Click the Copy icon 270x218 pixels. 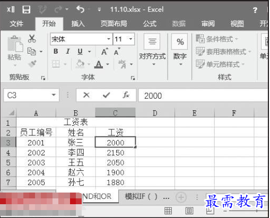tap(32, 51)
